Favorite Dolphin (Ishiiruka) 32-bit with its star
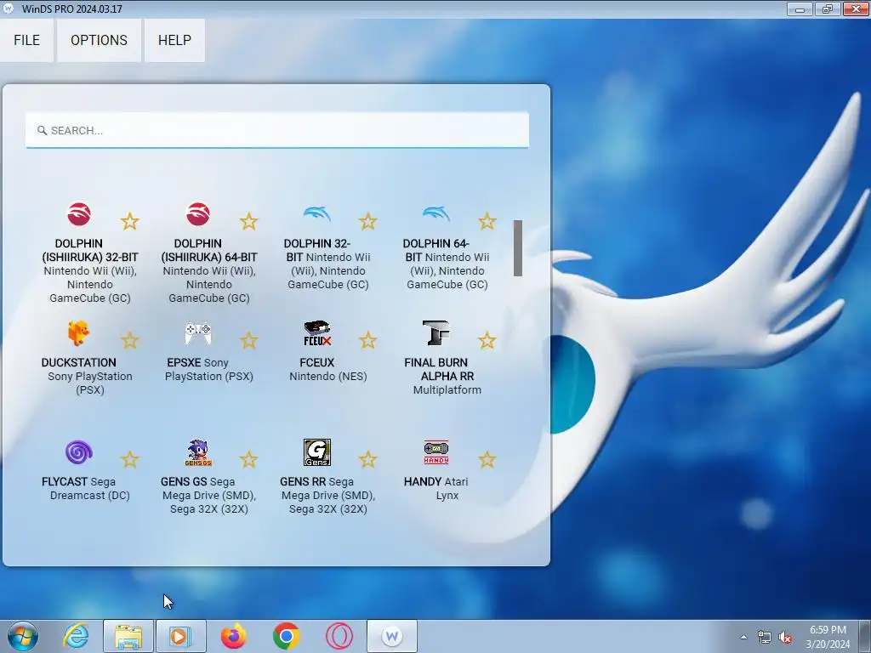871x653 pixels. coord(129,221)
